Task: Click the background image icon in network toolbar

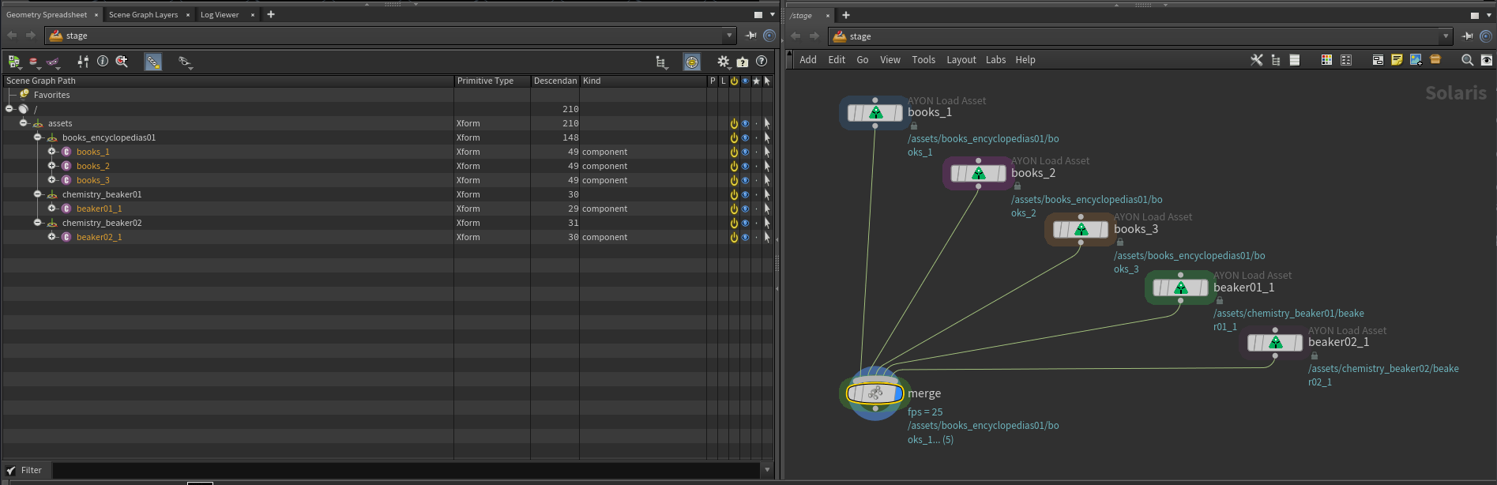Action: 1416,60
